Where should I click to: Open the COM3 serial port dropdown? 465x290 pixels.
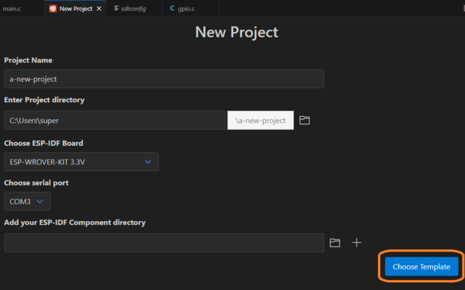coord(27,202)
